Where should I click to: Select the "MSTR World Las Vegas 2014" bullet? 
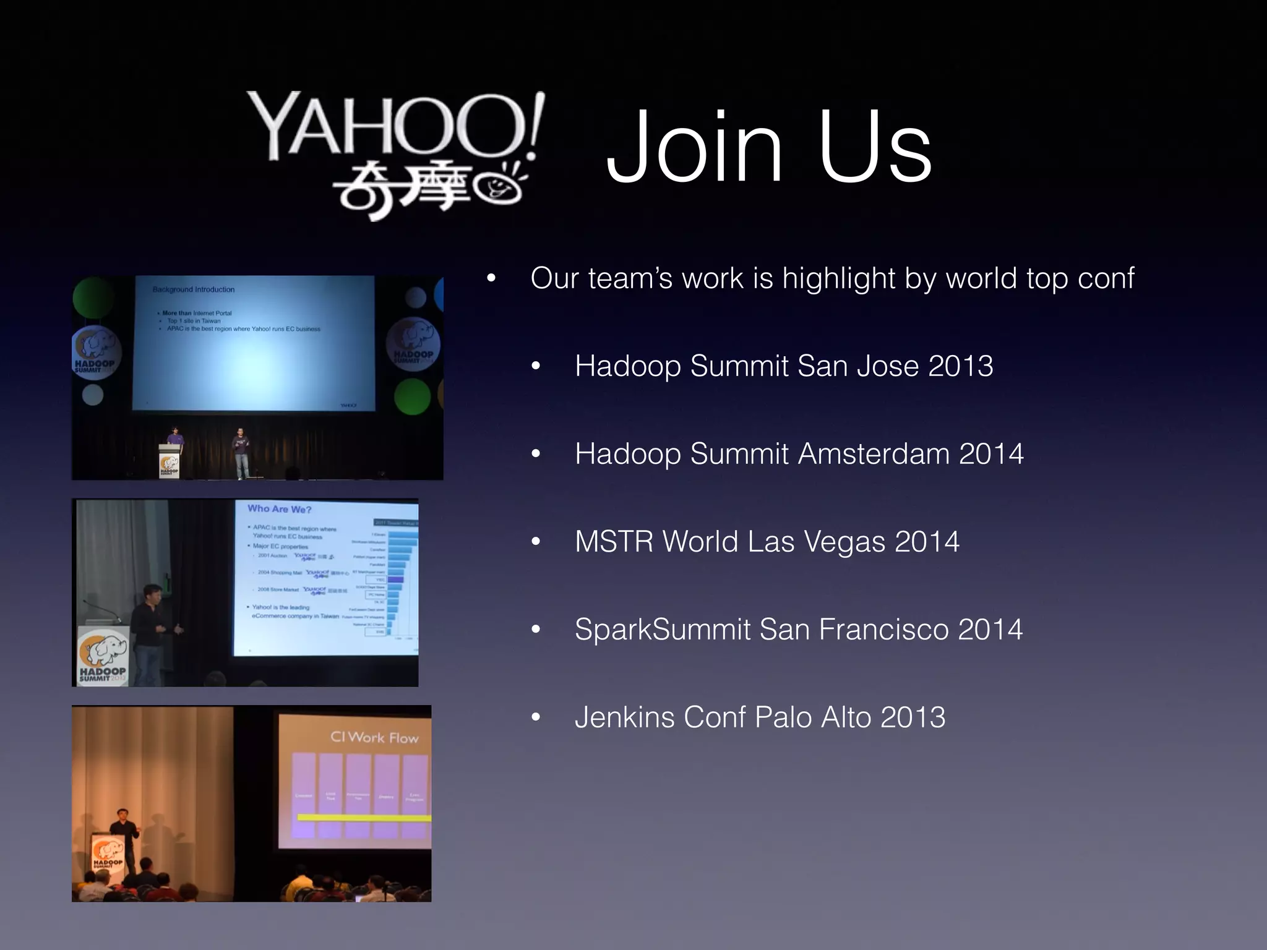tap(767, 542)
